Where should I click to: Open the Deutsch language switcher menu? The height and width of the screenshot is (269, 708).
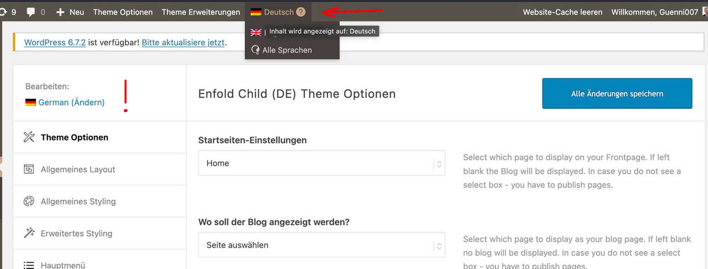(x=278, y=12)
